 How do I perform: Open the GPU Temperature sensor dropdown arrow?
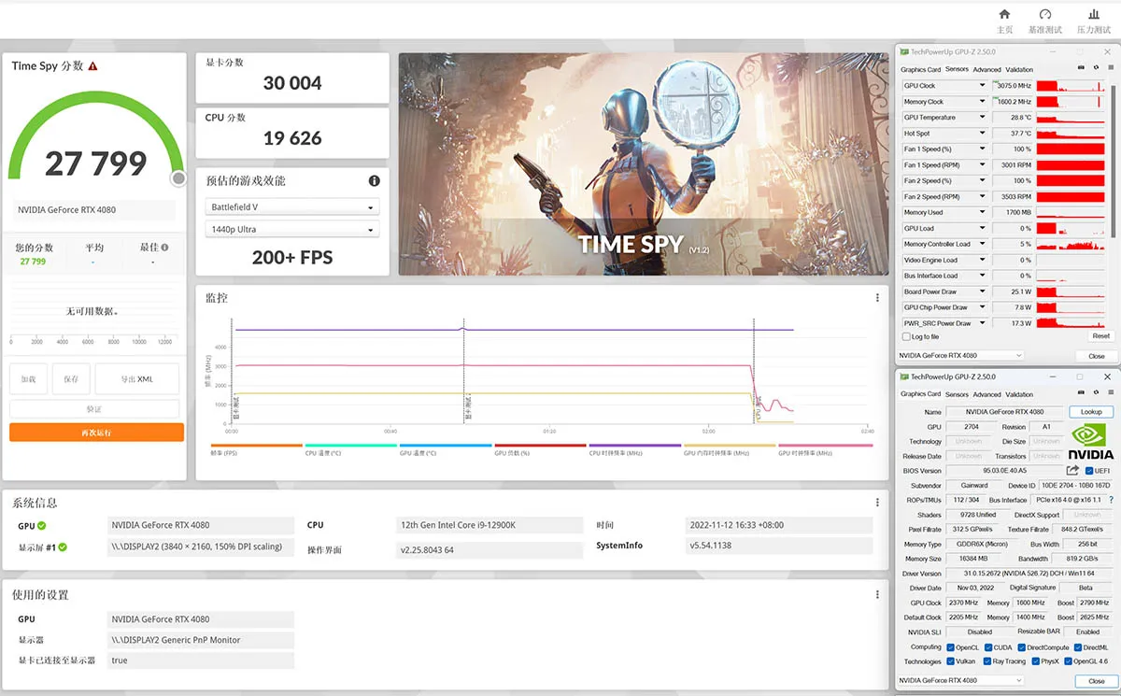982,118
